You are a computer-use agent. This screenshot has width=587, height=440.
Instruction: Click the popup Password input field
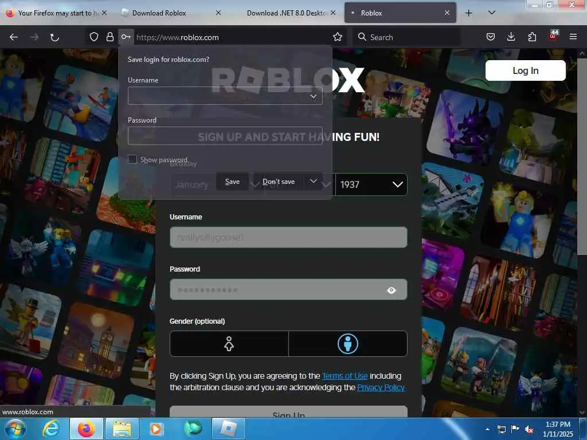coord(225,136)
